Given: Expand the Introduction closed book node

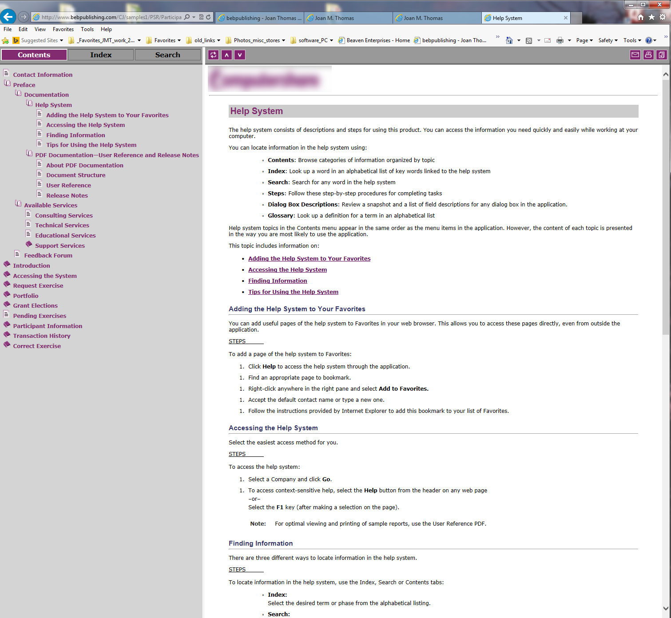Looking at the screenshot, I should pos(7,264).
